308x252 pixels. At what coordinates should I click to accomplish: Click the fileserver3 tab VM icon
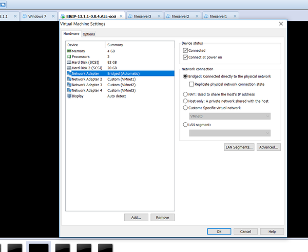click(130, 16)
